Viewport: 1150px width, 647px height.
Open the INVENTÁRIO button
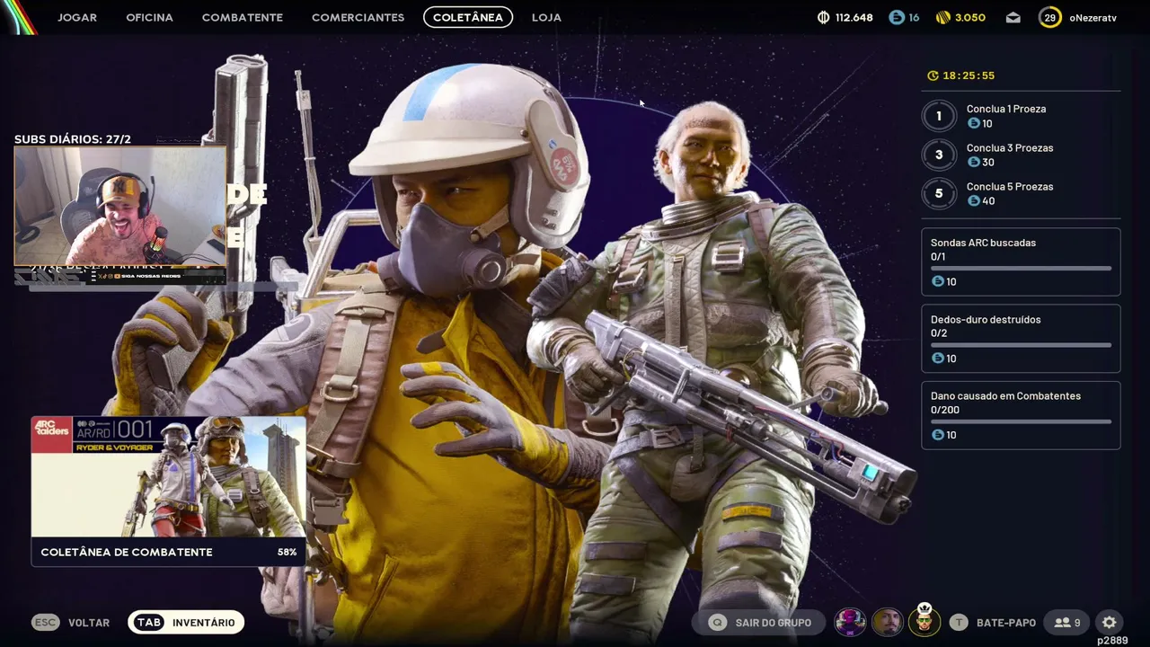tap(186, 622)
